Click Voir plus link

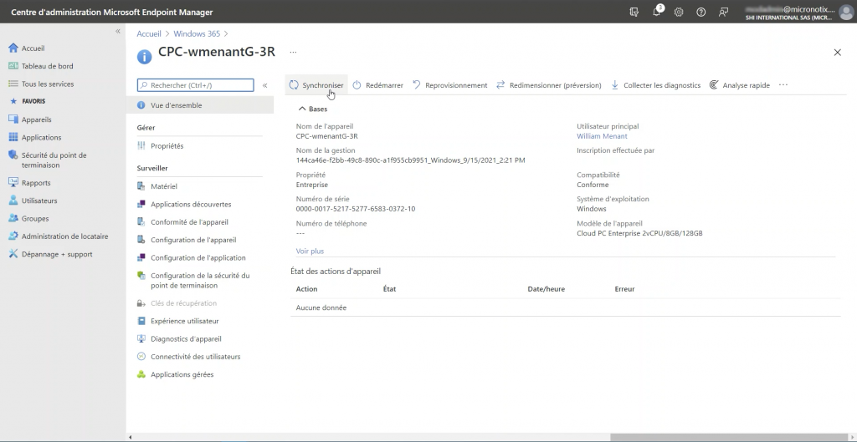click(310, 251)
